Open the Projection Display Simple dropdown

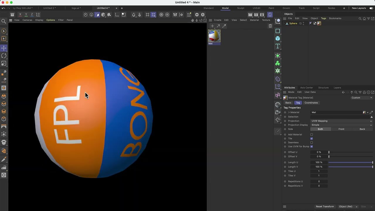(342, 125)
